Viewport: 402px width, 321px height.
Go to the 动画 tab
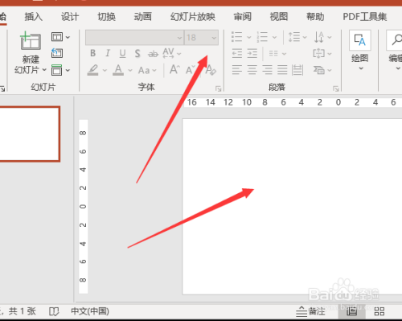coord(143,17)
